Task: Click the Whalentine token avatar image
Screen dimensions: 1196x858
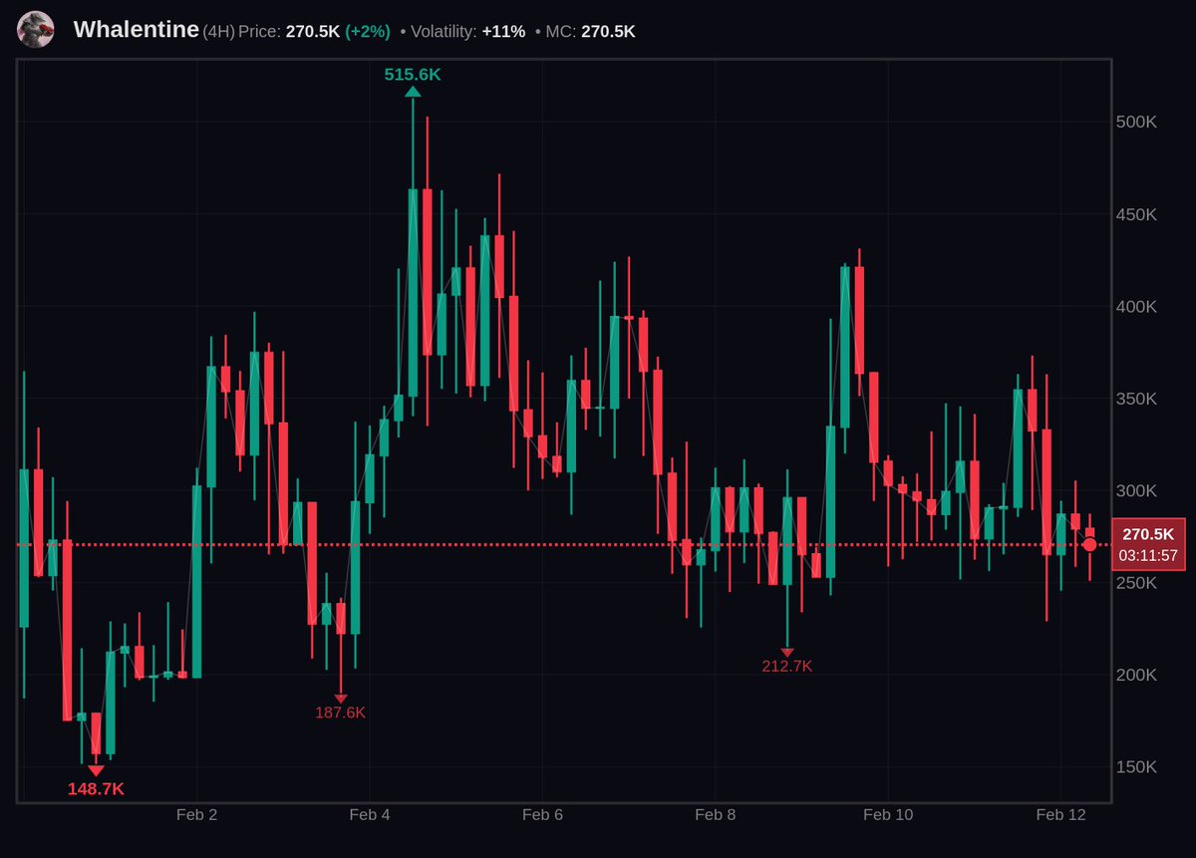Action: point(36,30)
